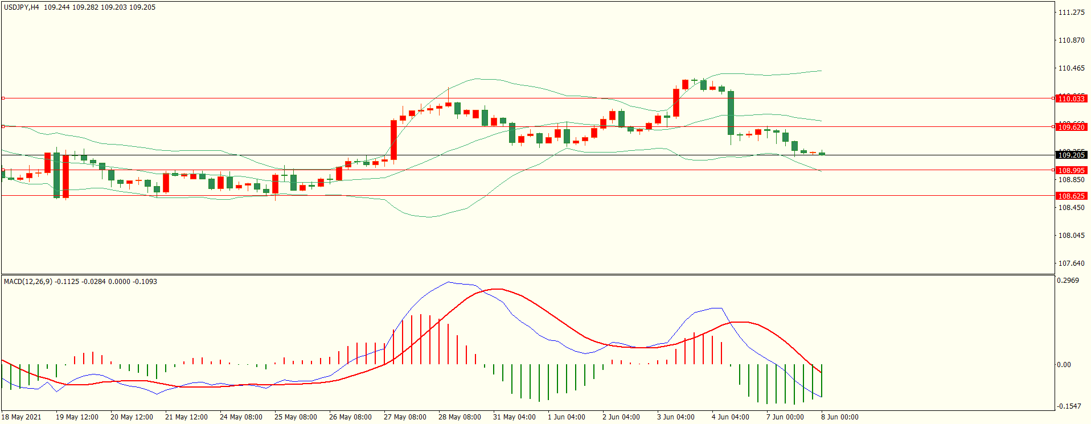This screenshot has height=424, width=1091.
Task: Grab left handle of the 110.033 line
Action: pos(3,98)
